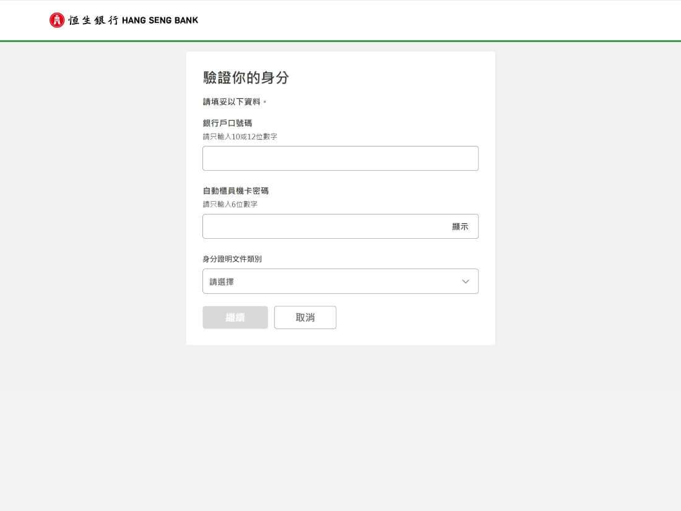Image resolution: width=681 pixels, height=511 pixels.
Task: Click the Hang Seng Bank red emblem logo
Action: tap(57, 20)
